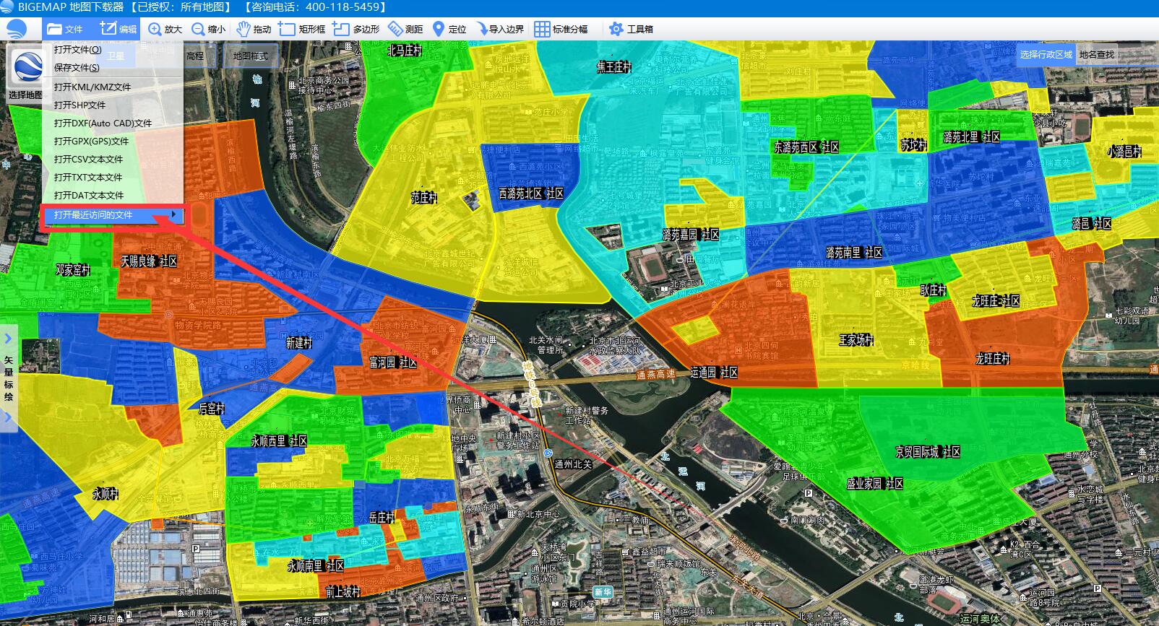Select 打开GPX(GPS)文件 menu entry
1159x626 pixels.
tap(91, 141)
